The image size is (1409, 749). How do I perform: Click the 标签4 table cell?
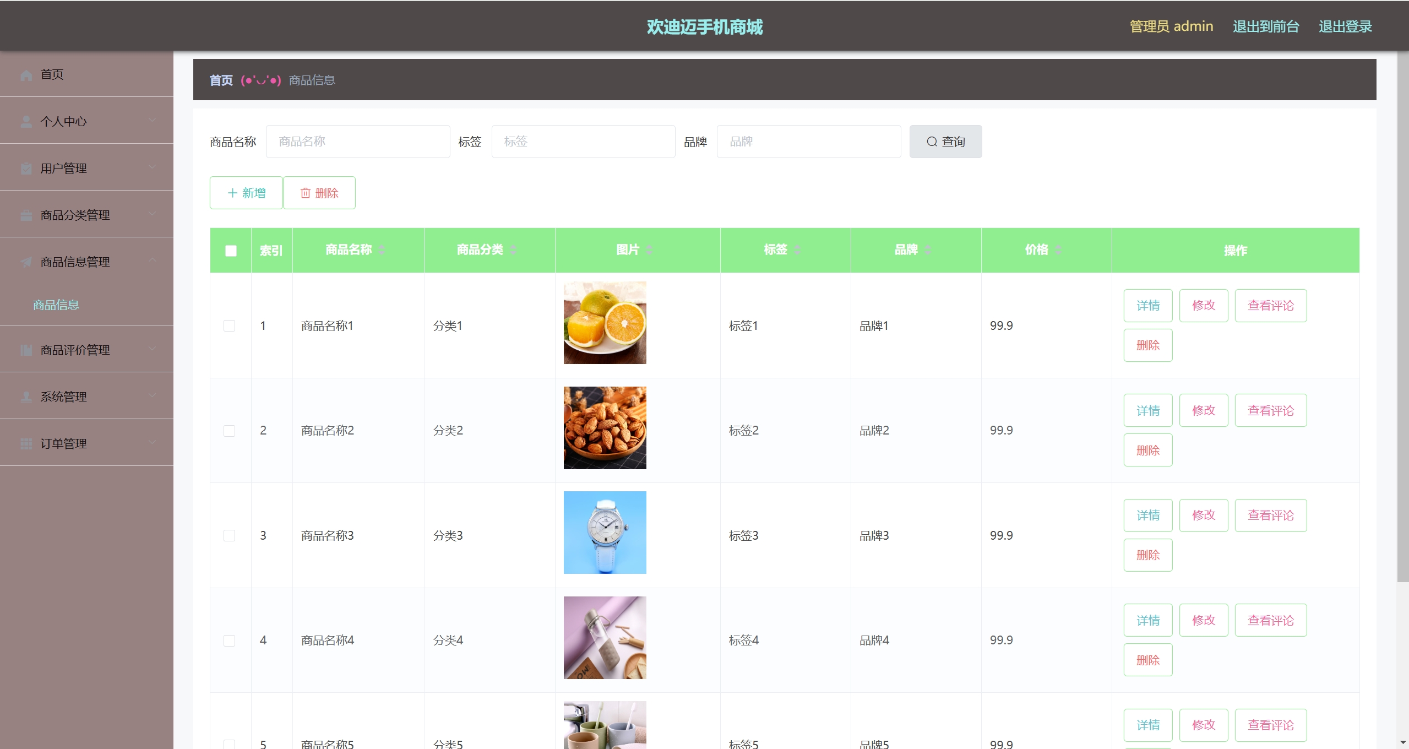785,641
